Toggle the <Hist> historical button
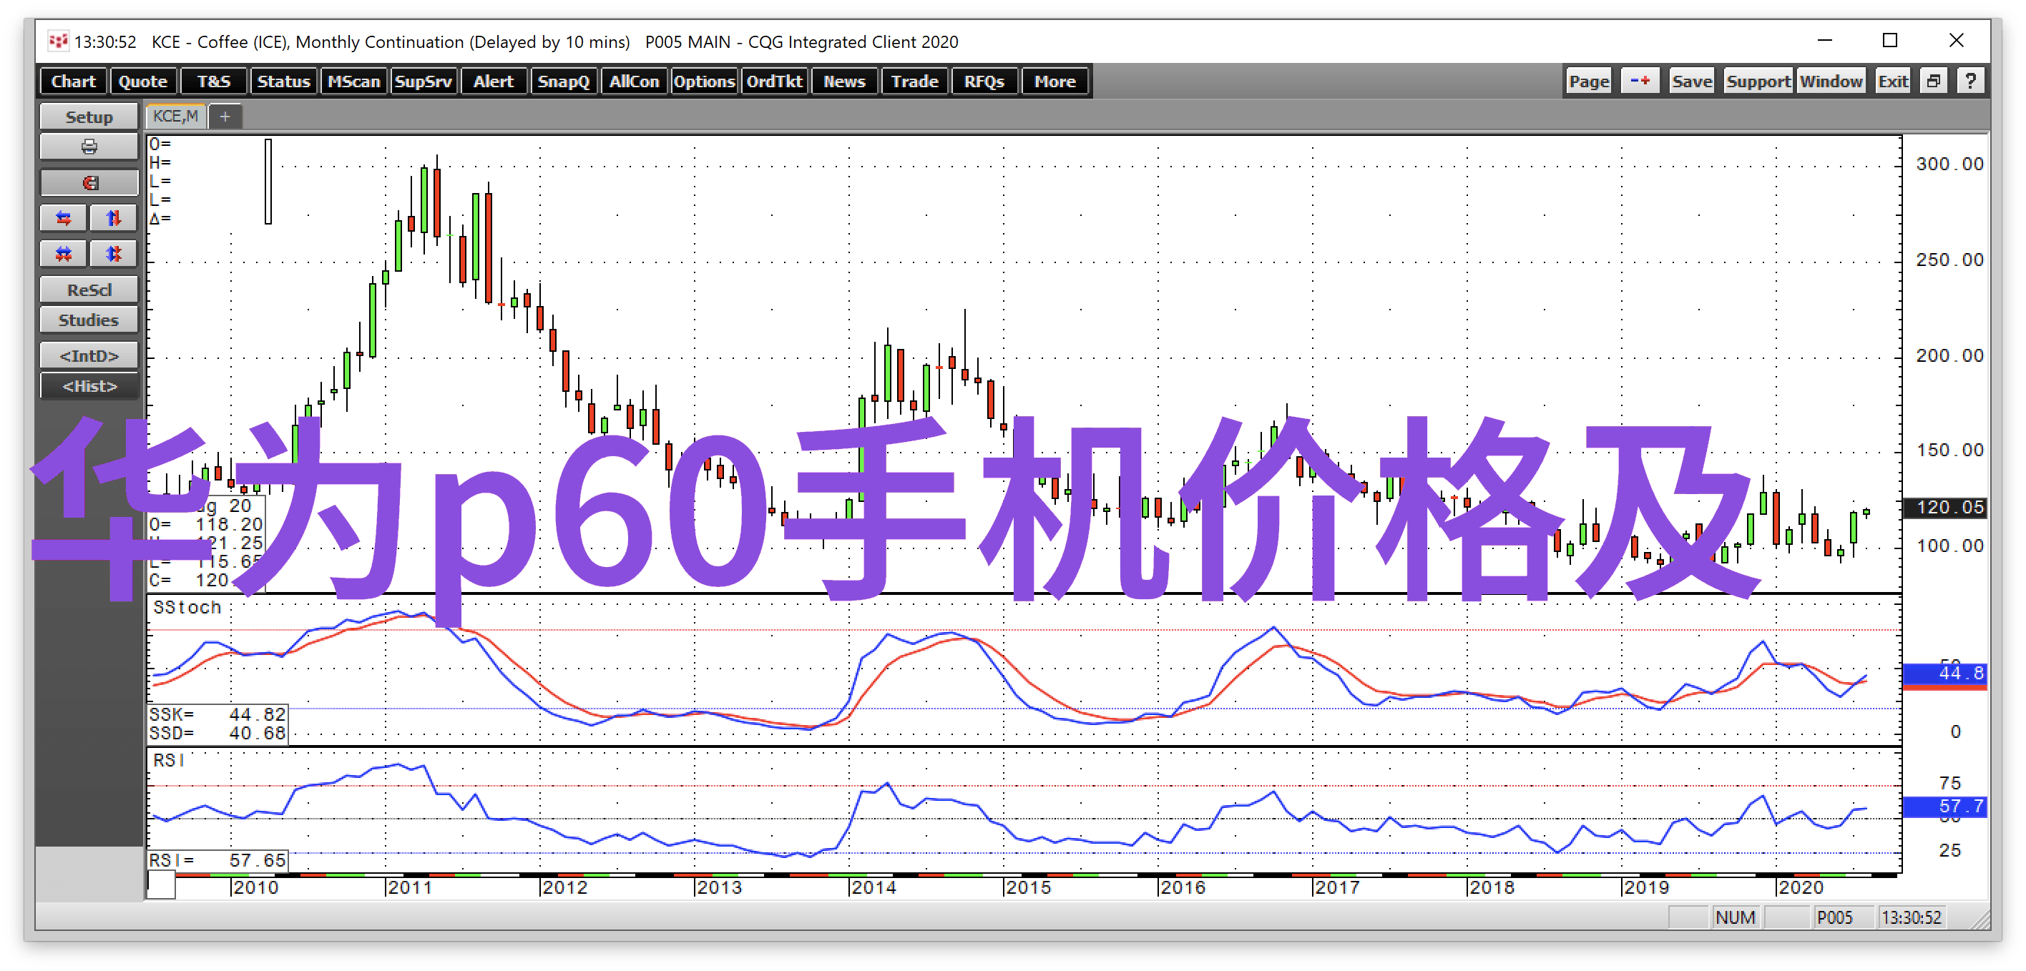Screen dimensions: 2026x971 click(89, 385)
